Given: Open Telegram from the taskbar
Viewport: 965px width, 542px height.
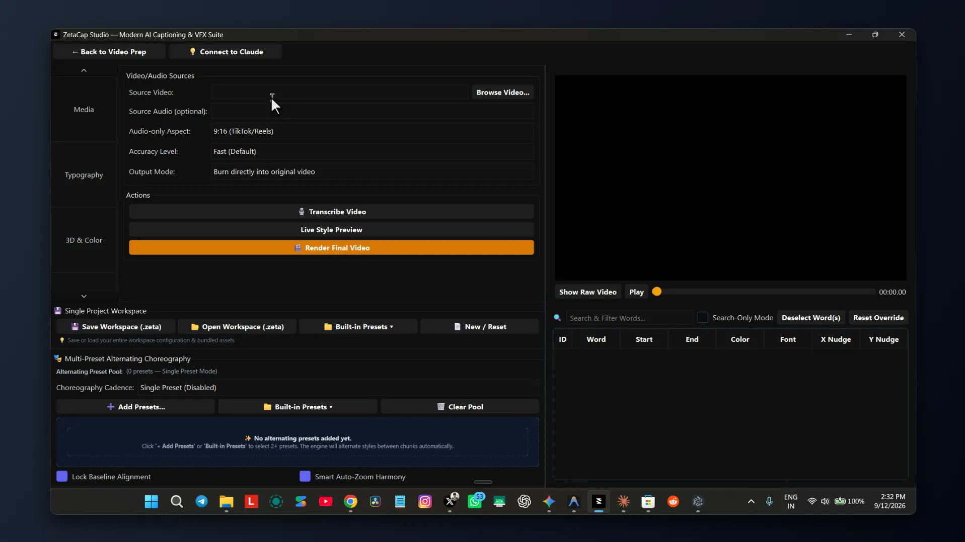Looking at the screenshot, I should (201, 501).
